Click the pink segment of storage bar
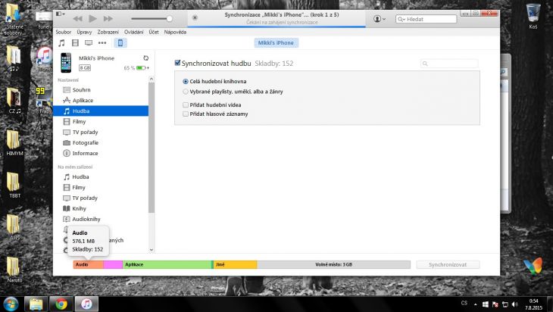This screenshot has height=312, width=553. point(113,264)
